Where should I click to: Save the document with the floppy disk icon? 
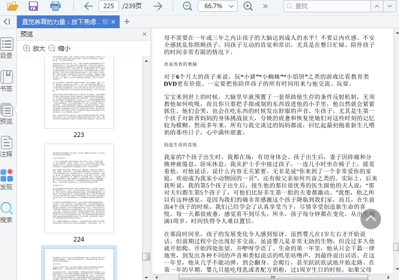coord(33,6)
